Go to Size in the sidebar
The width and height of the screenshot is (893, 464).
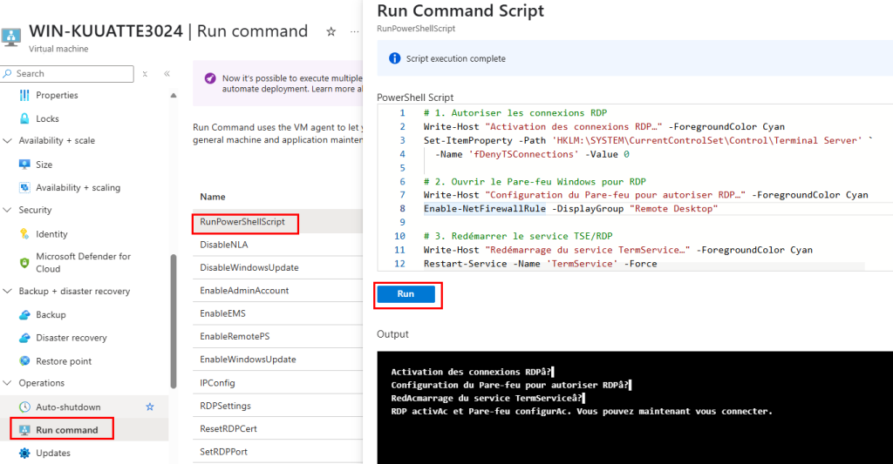coord(44,165)
